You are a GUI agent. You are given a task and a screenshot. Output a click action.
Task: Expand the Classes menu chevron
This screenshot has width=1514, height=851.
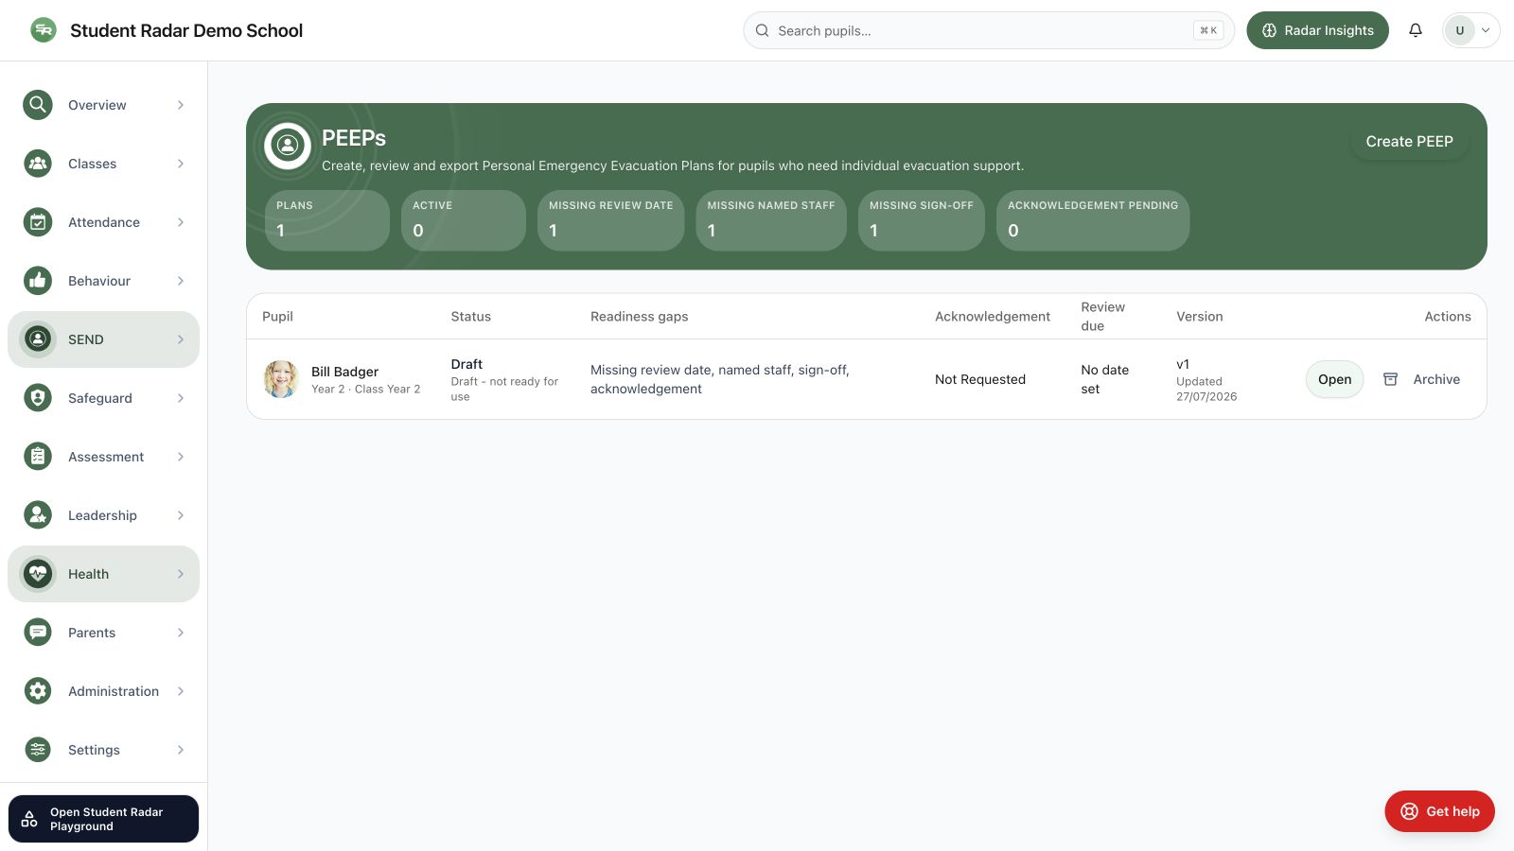tap(181, 164)
